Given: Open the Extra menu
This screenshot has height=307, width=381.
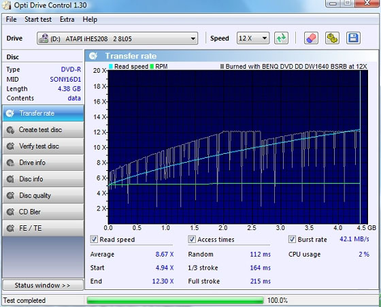Looking at the screenshot, I should [x=67, y=20].
